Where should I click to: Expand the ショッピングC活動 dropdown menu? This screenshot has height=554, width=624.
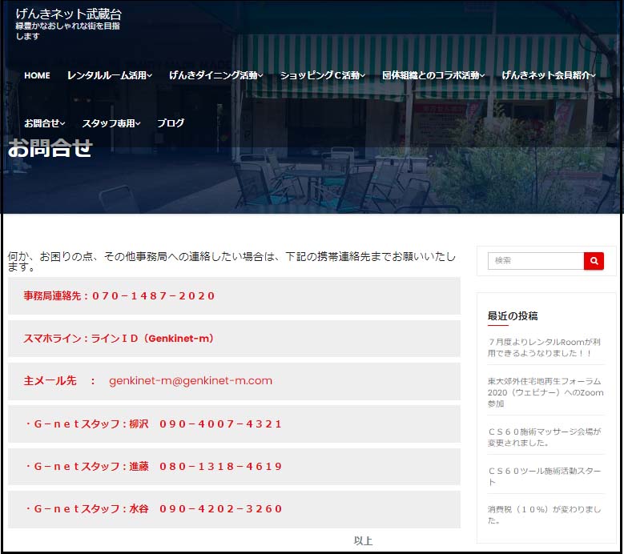322,75
